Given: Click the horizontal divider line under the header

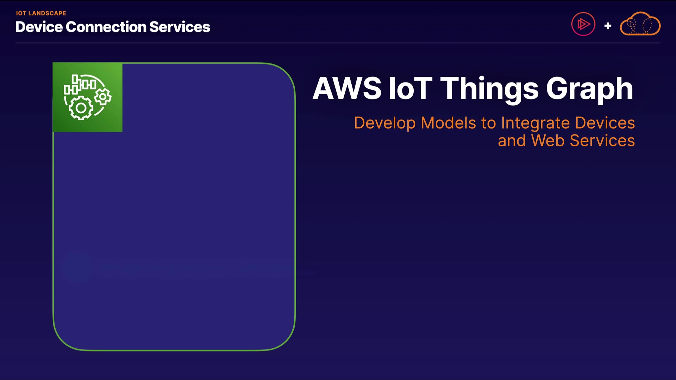Looking at the screenshot, I should tap(338, 43).
